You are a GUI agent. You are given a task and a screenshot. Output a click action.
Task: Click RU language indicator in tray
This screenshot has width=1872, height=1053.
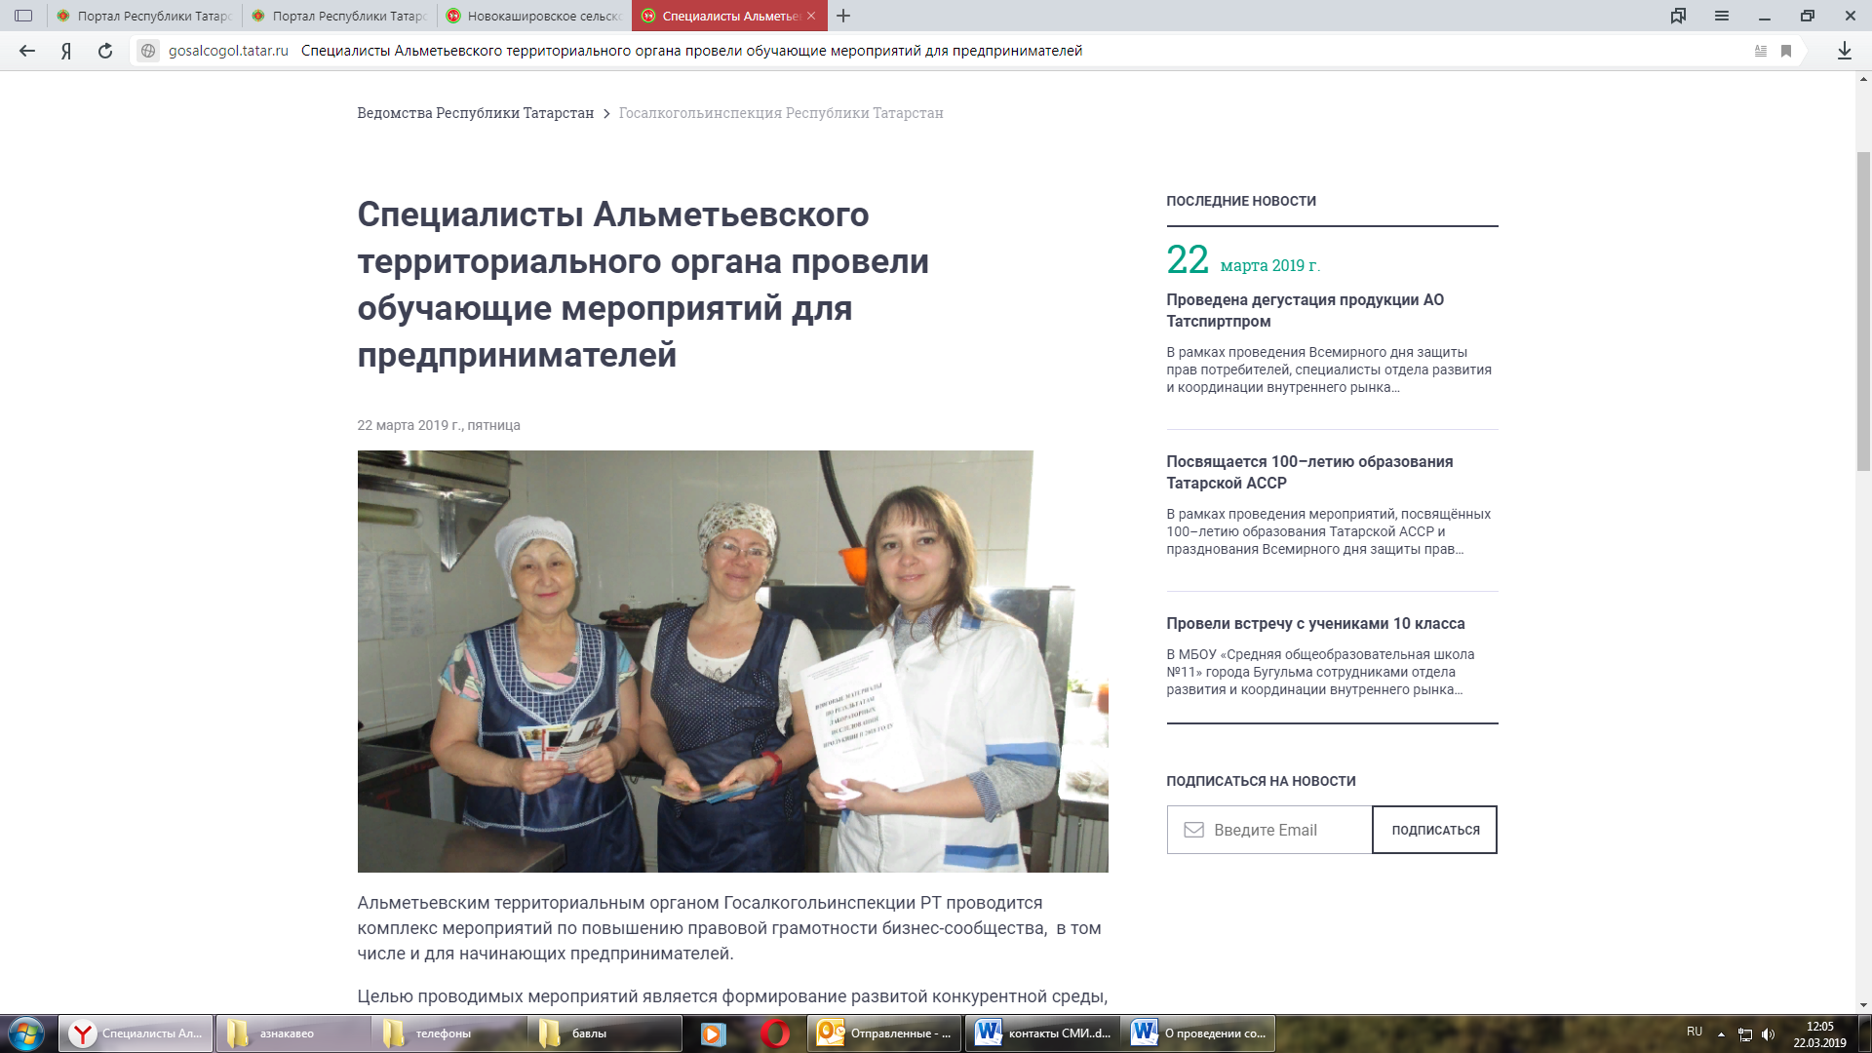1695,1032
